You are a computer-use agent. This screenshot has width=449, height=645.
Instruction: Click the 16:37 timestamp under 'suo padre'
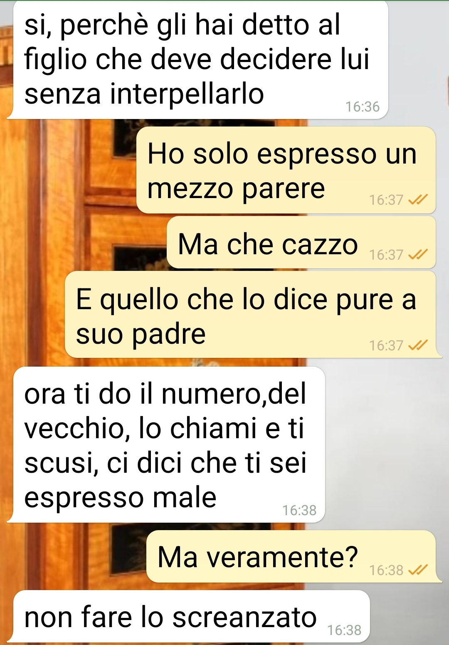pyautogui.click(x=386, y=345)
